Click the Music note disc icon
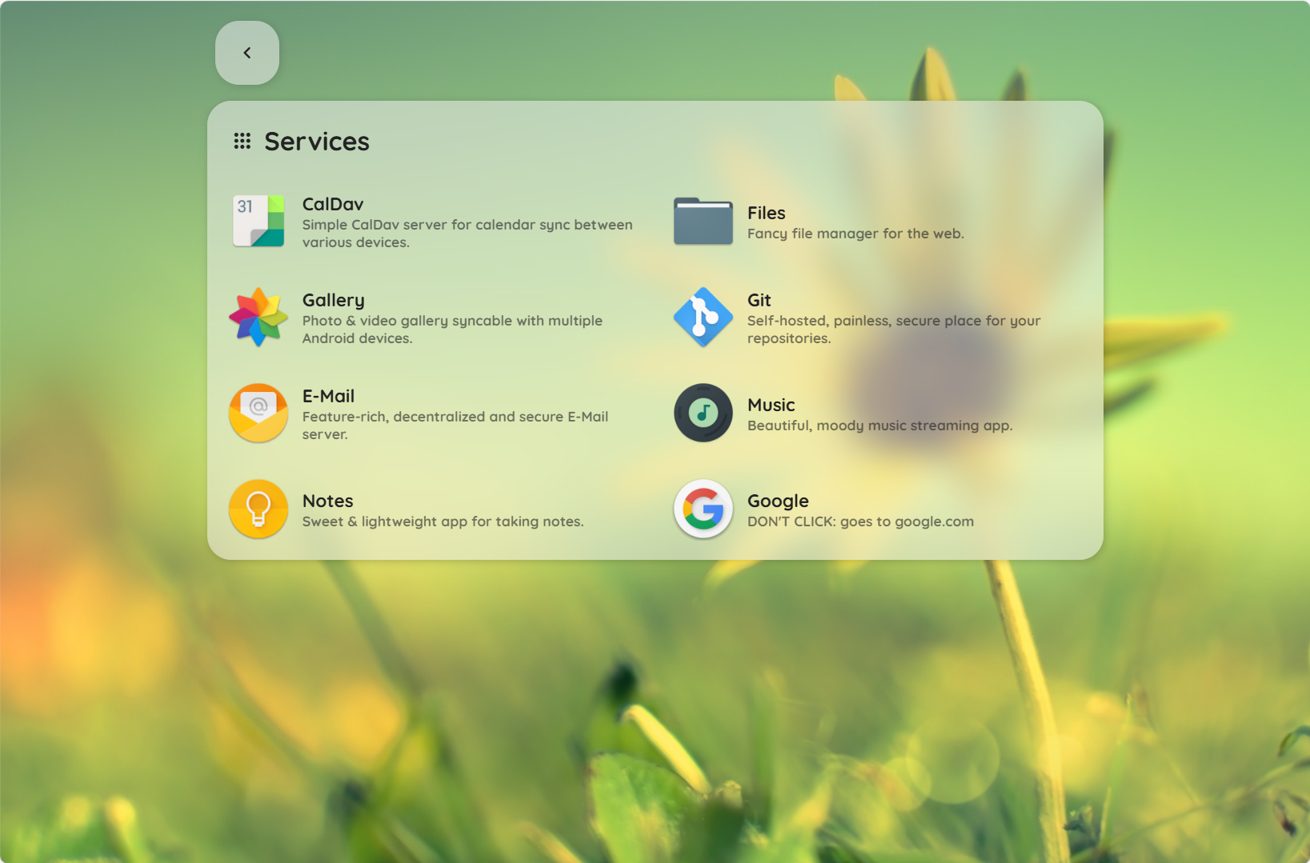 click(x=703, y=414)
